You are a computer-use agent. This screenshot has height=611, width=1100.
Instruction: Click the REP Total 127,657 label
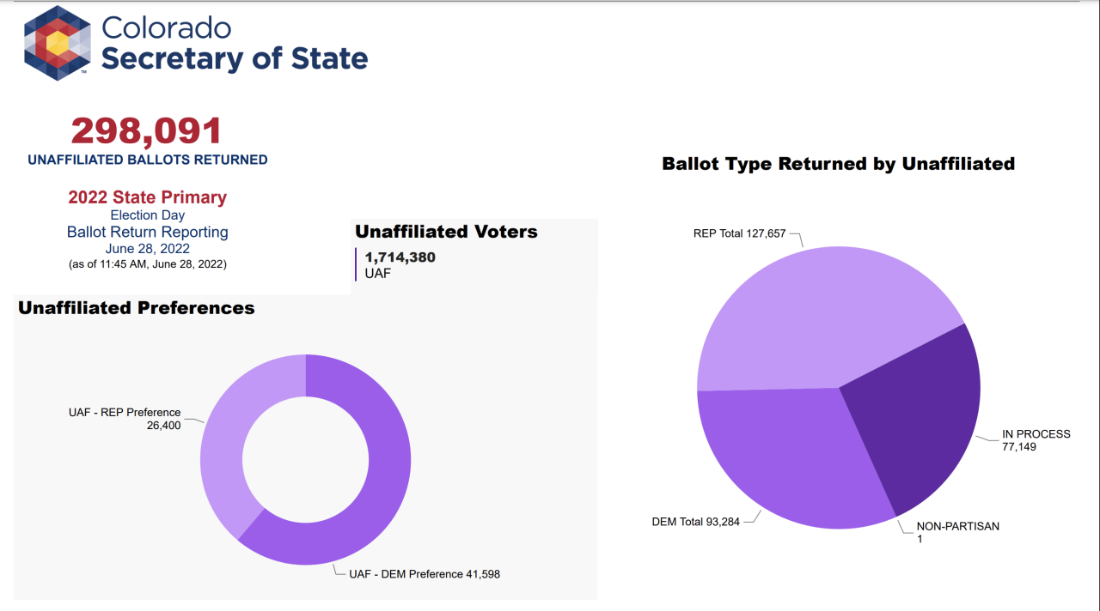(x=739, y=233)
